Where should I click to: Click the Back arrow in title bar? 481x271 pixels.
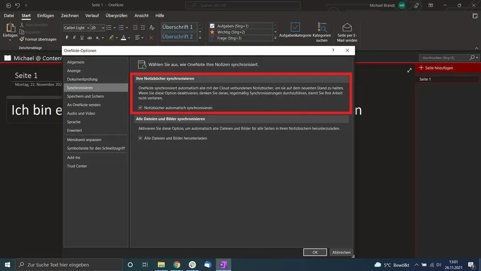(9, 5)
